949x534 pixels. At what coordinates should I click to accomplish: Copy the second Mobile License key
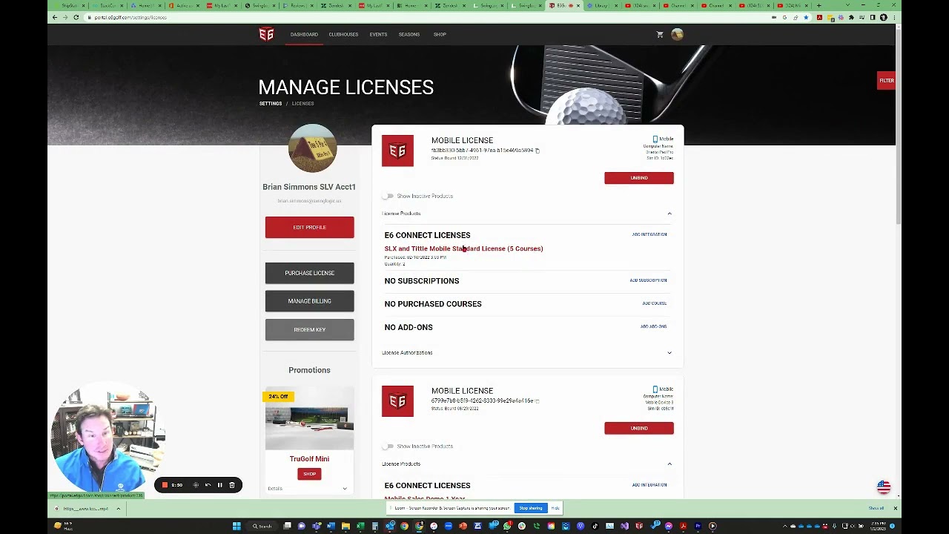tap(538, 400)
